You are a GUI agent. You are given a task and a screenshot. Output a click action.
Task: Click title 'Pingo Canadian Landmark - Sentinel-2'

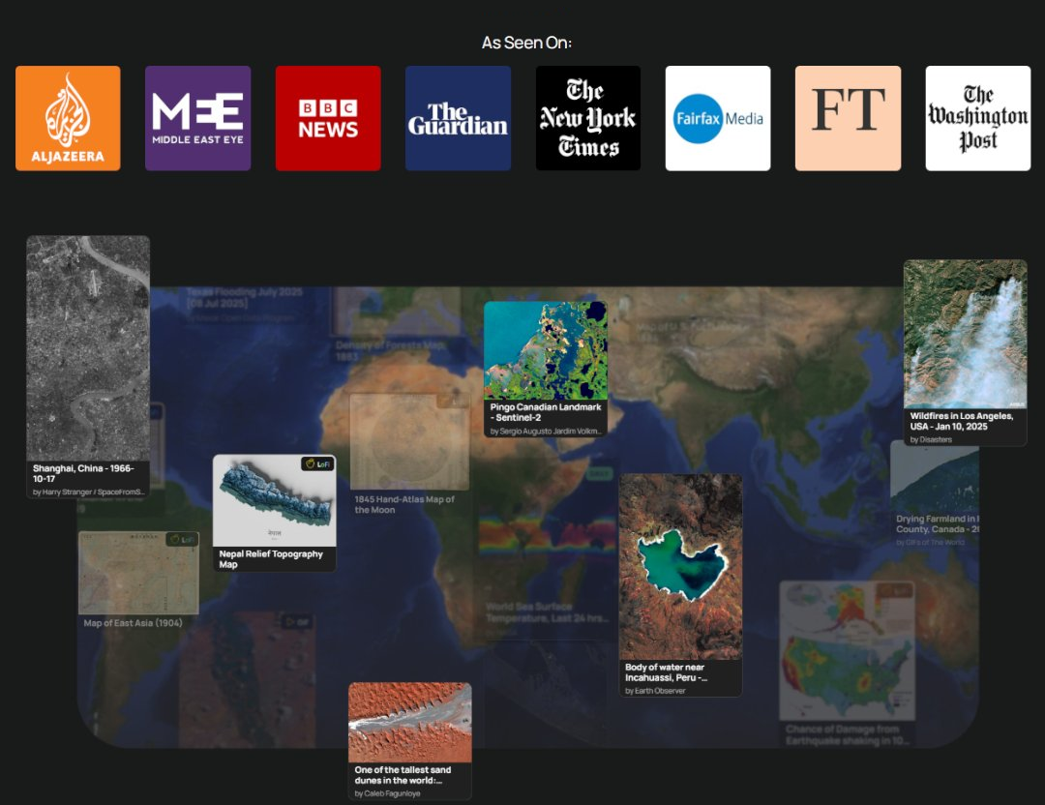point(545,412)
